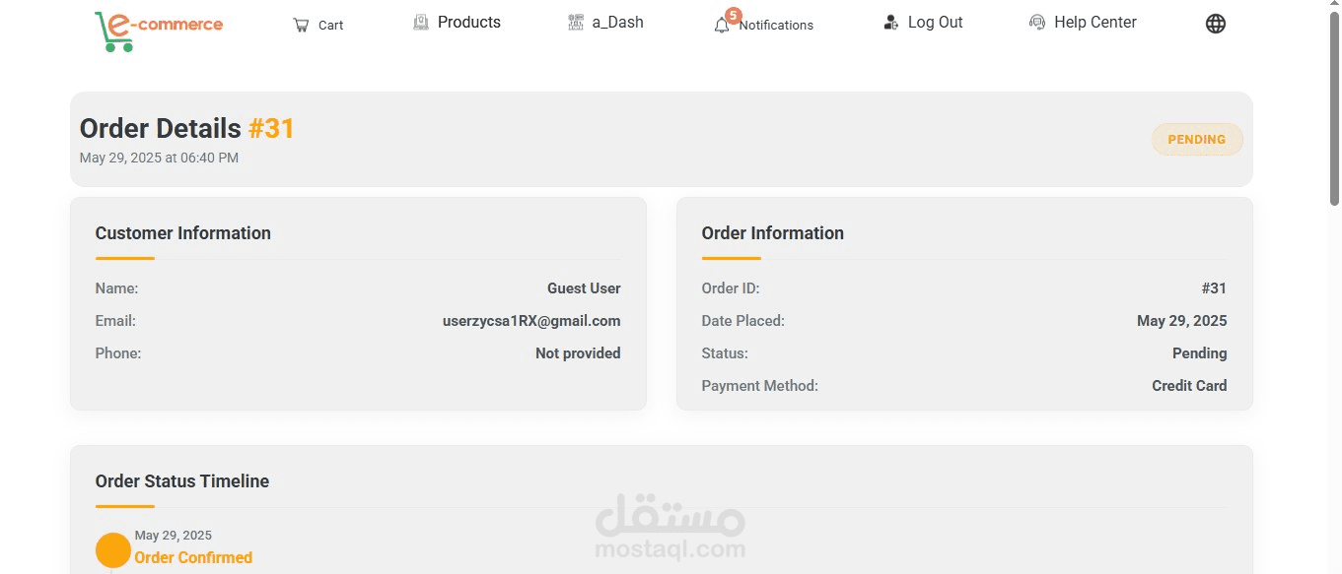
Task: Click the Order Information heading
Action: tap(772, 233)
